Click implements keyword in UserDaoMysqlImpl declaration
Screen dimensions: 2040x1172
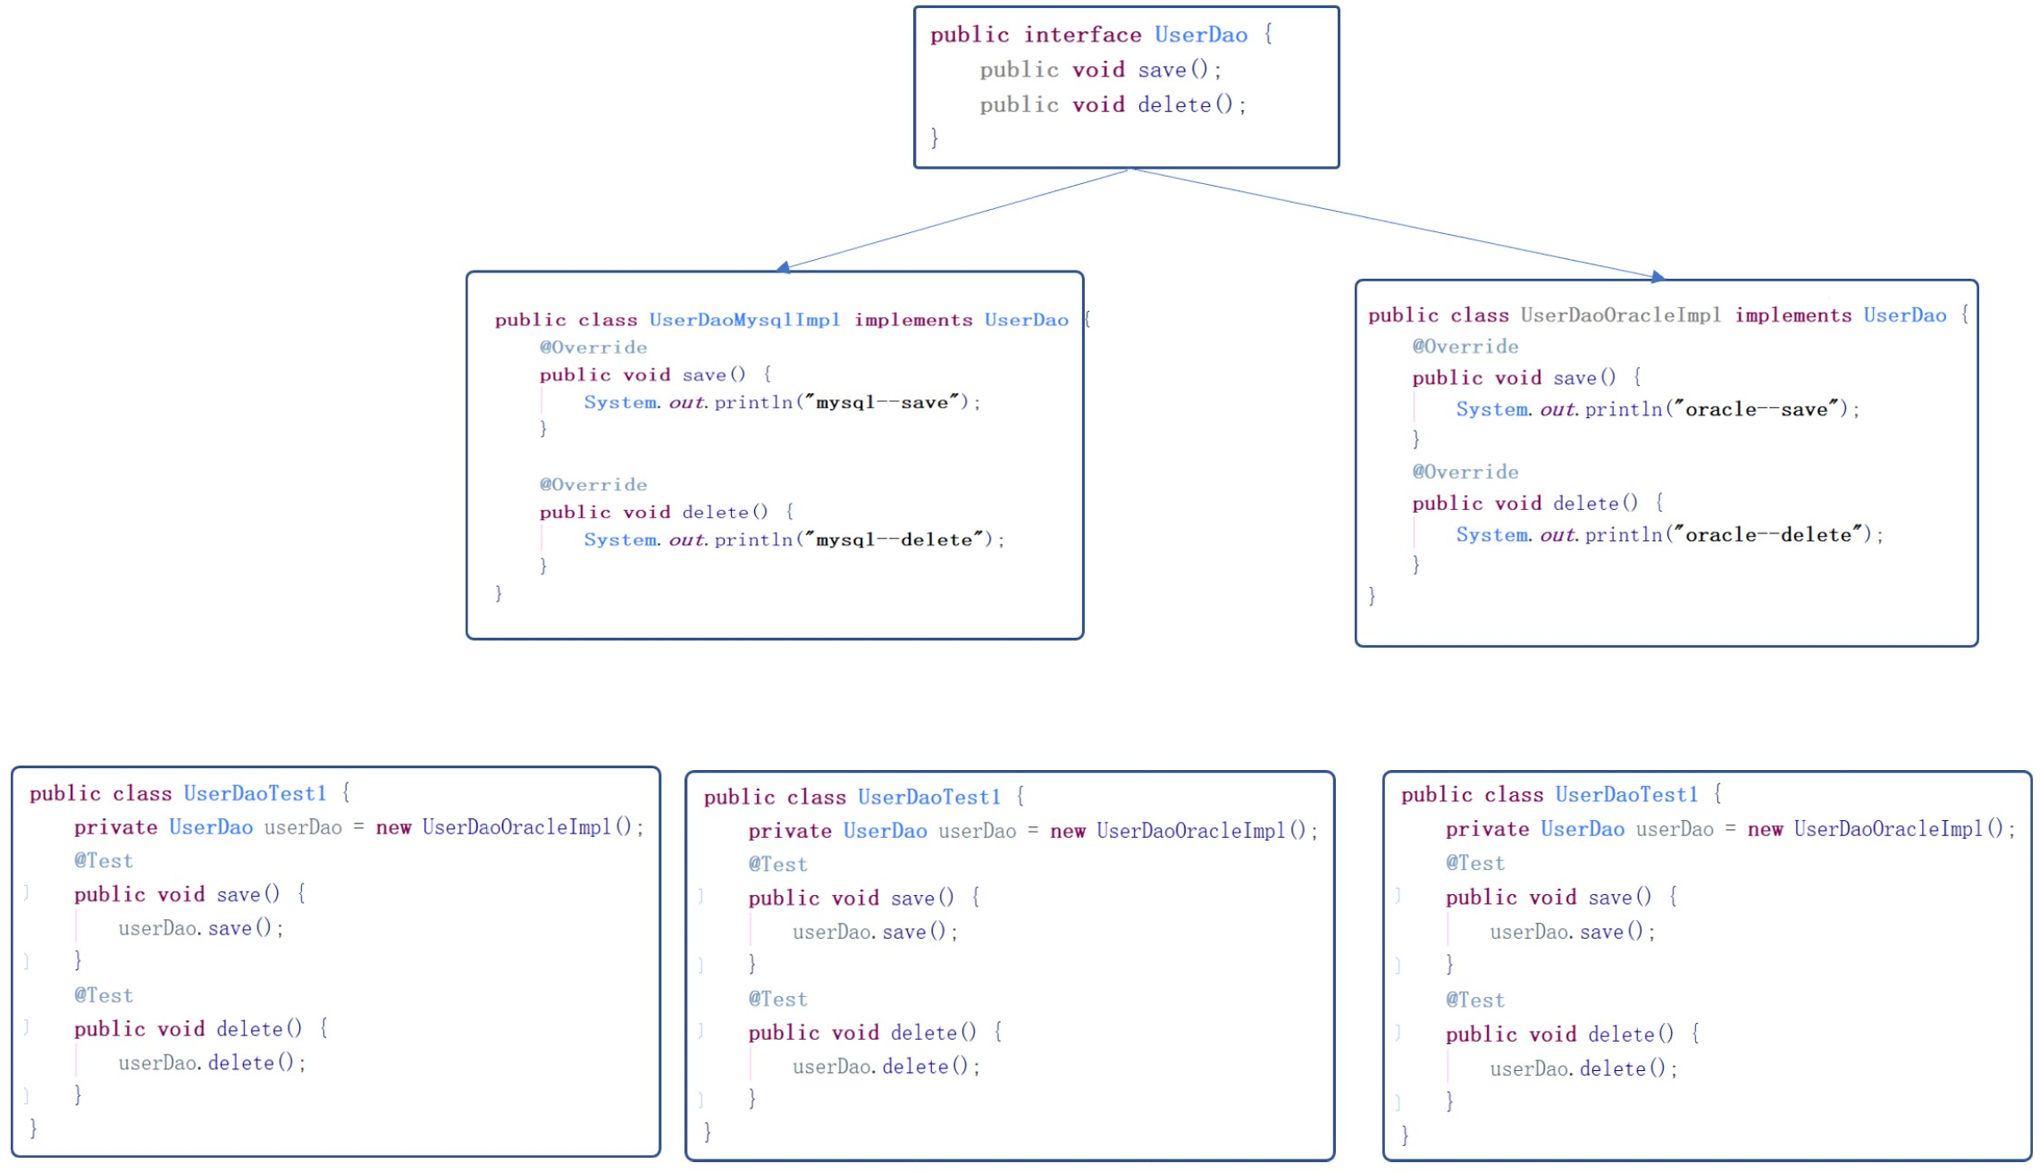pyautogui.click(x=912, y=320)
